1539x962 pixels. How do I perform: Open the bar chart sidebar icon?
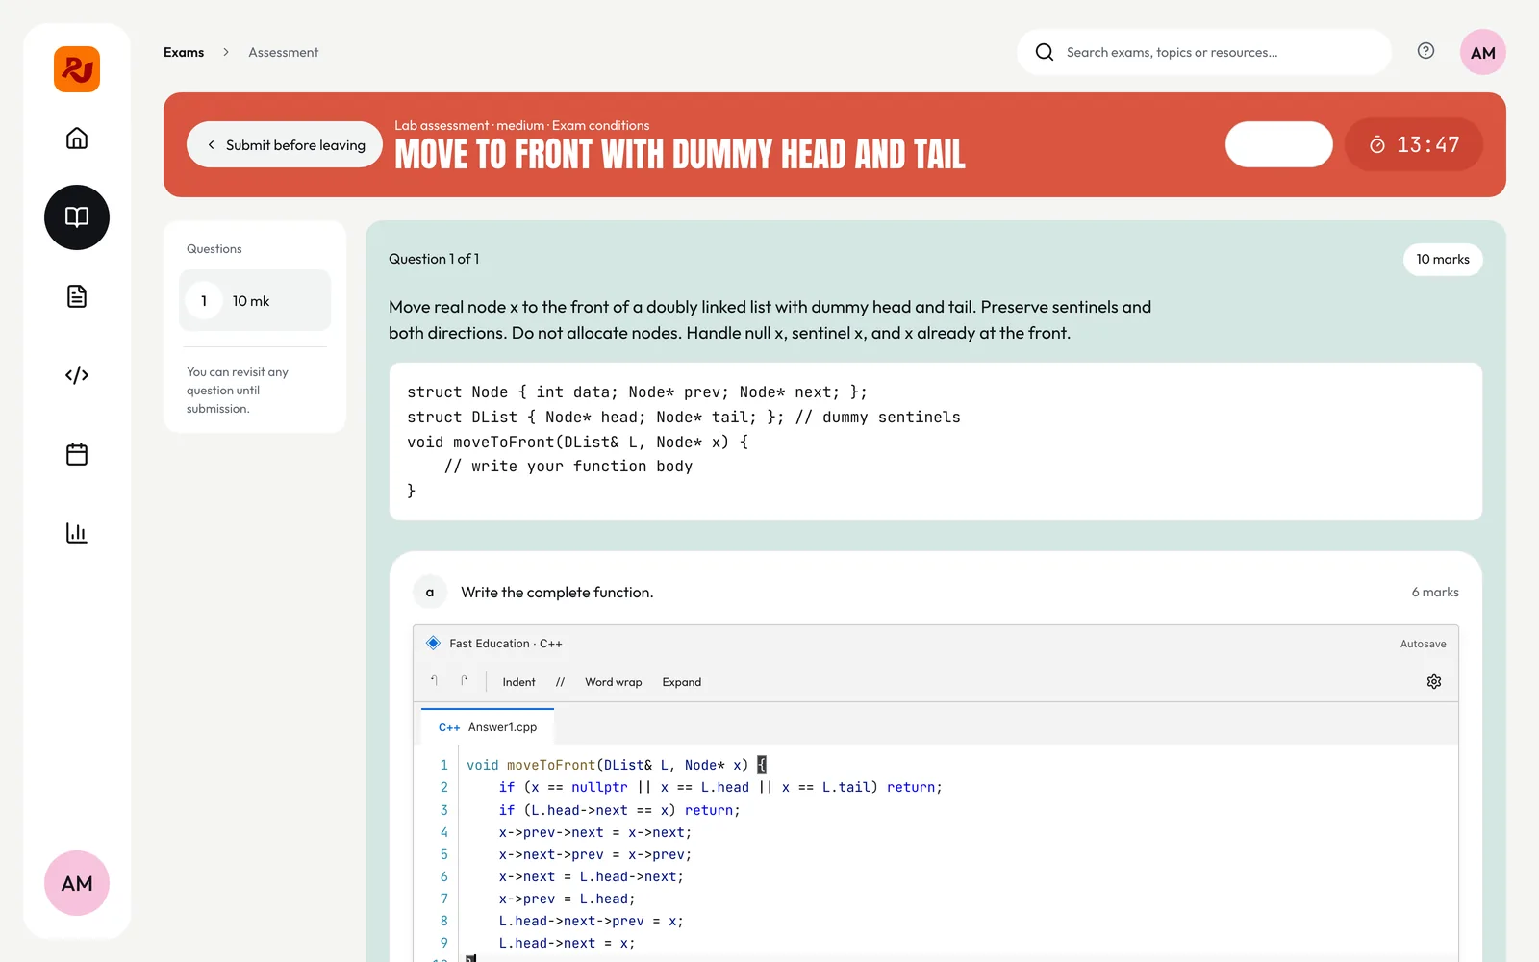[x=77, y=533]
